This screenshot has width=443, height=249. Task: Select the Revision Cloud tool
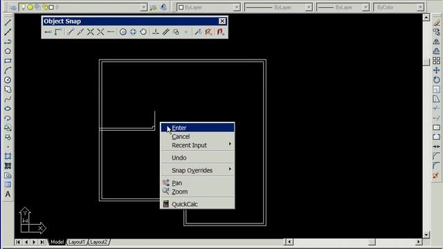[x=8, y=89]
